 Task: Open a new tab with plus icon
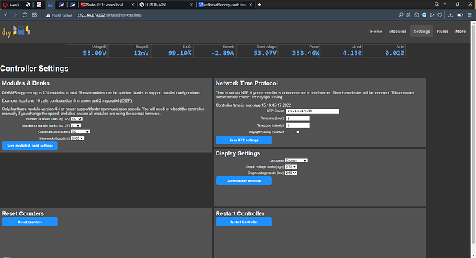[259, 5]
